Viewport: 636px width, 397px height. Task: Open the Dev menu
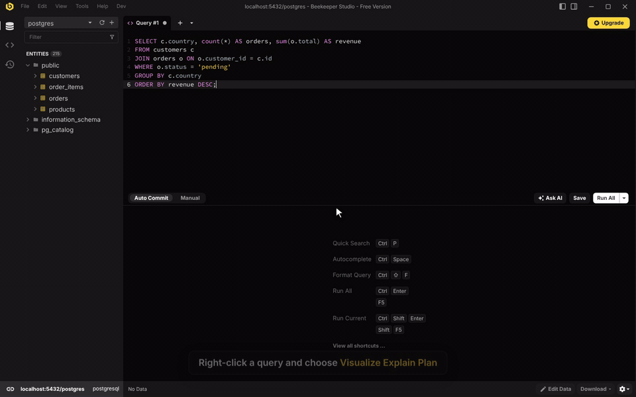tap(121, 6)
